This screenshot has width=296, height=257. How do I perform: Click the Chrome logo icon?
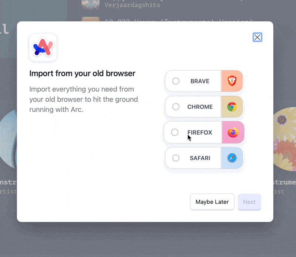(x=232, y=107)
